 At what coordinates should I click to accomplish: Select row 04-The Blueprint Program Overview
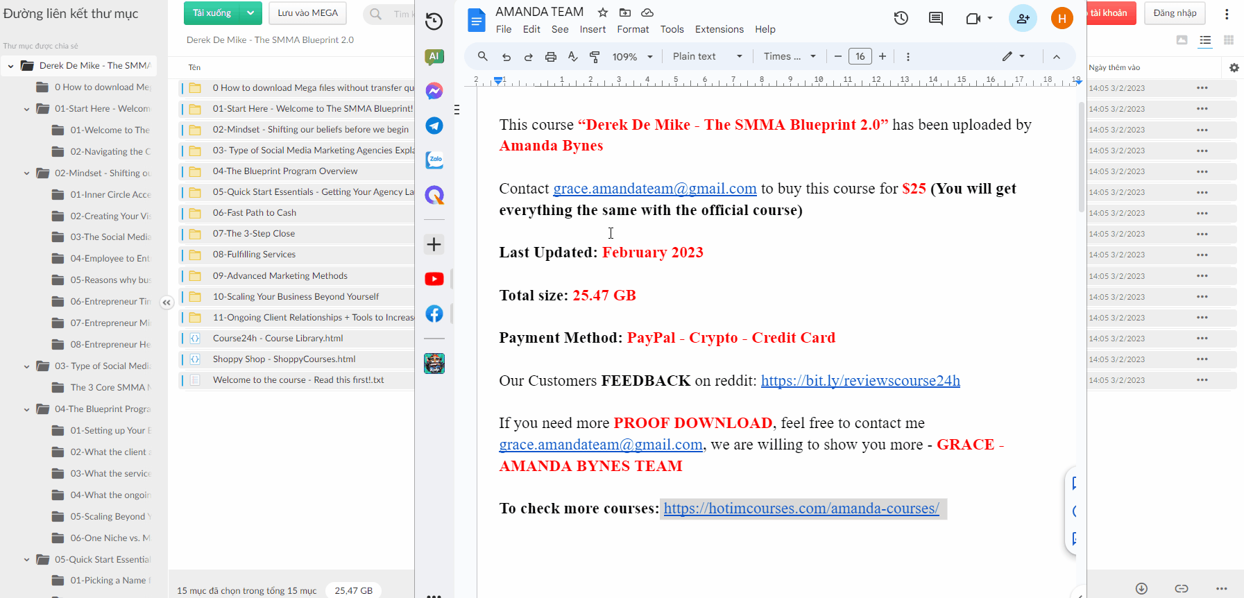(297, 171)
